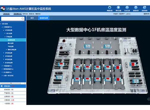Switch to the 首页 tab

pyautogui.click(x=32, y=18)
